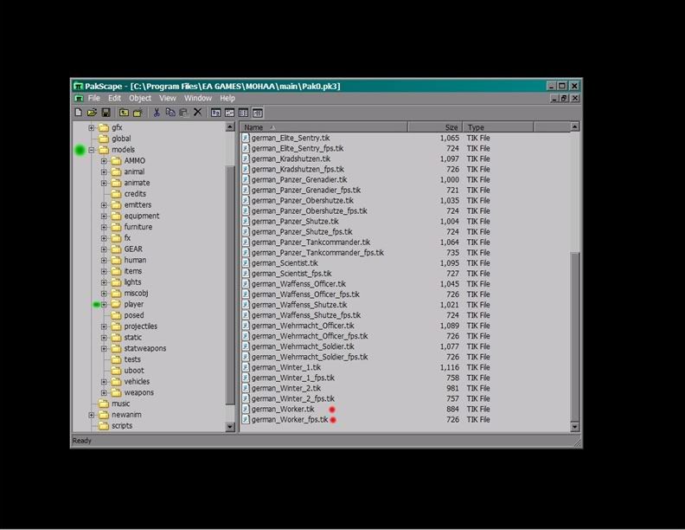The image size is (685, 530).
Task: Select german_Winter_2_fps.tik file name
Action: [292, 398]
